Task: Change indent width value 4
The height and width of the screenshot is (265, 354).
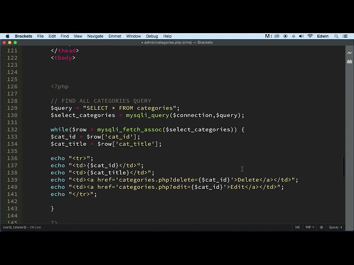Action: (341, 227)
